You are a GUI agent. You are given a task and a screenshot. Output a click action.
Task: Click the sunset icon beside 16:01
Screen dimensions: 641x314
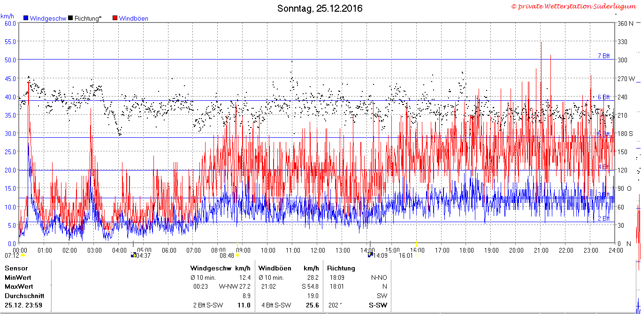416,256
